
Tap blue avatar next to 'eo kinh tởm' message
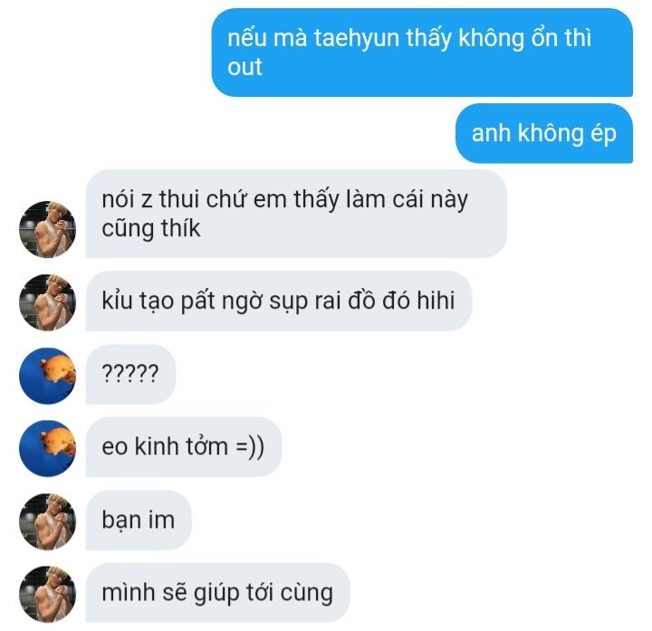[x=47, y=448]
